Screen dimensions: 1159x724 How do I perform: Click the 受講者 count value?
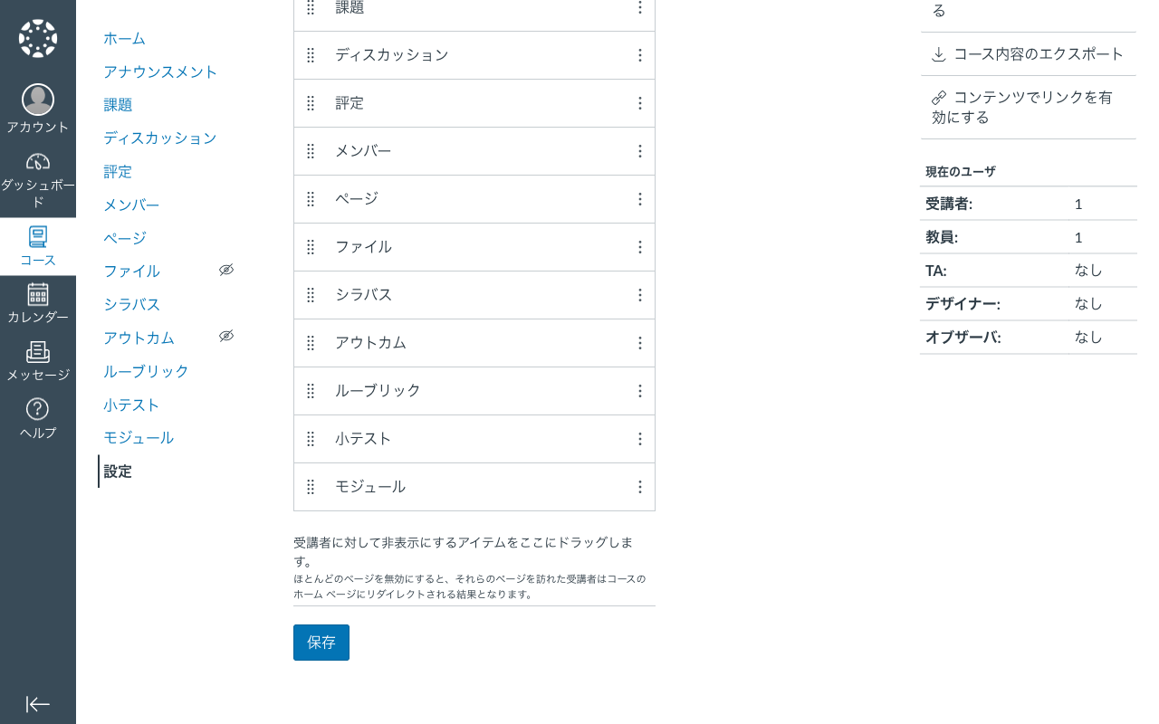[1078, 205]
